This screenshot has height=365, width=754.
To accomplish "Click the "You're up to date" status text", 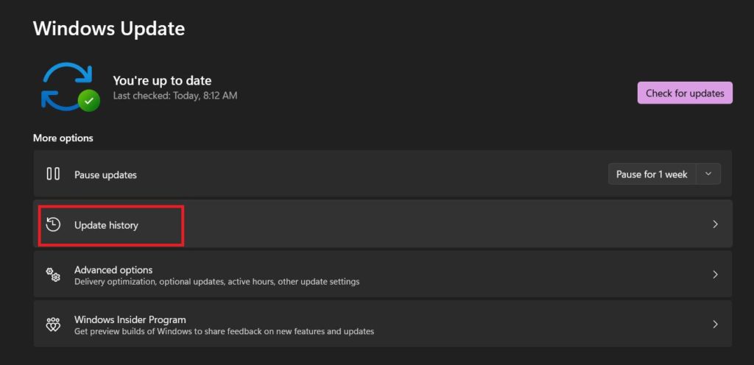I will (x=162, y=80).
